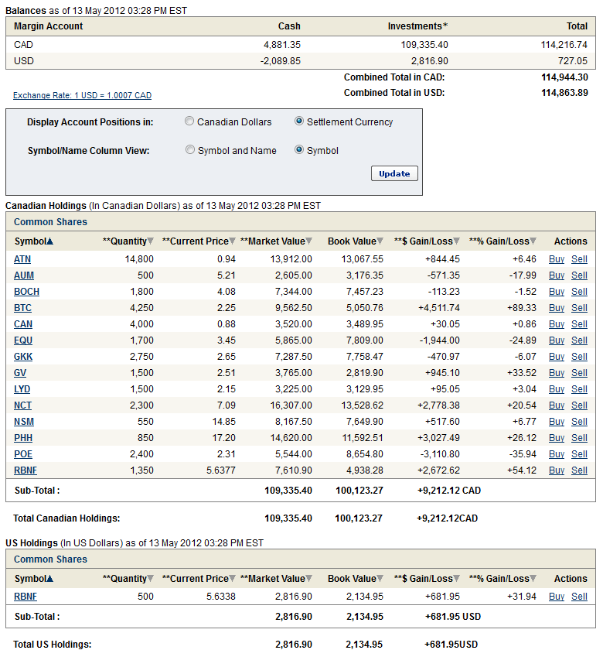Open the Exchange Rate link
603x650 pixels.
click(x=82, y=95)
